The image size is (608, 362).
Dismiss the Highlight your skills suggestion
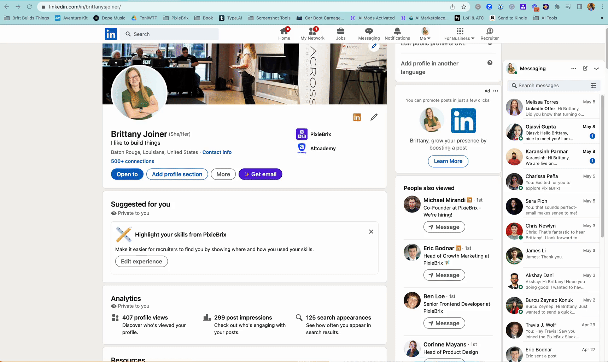pyautogui.click(x=371, y=232)
